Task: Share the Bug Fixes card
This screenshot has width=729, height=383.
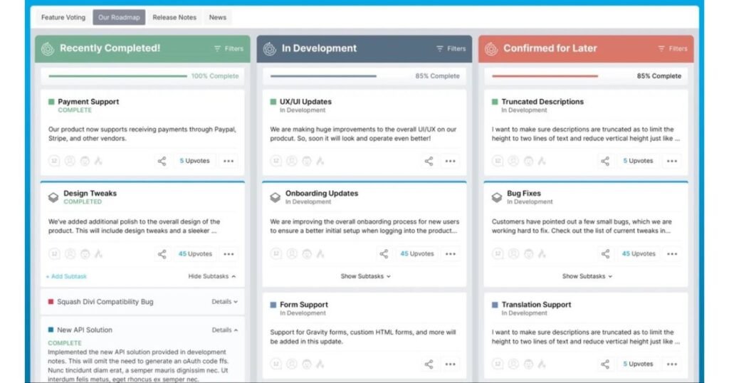Action: (x=605, y=253)
